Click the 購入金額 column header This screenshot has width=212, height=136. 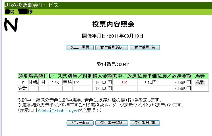(102, 76)
